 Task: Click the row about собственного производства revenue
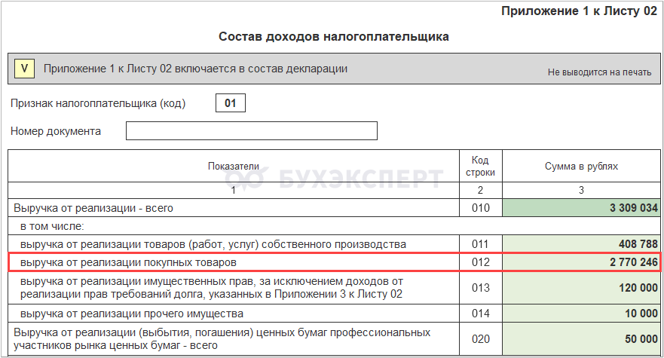[234, 244]
